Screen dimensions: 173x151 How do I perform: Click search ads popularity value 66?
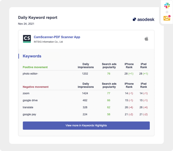point(109,100)
